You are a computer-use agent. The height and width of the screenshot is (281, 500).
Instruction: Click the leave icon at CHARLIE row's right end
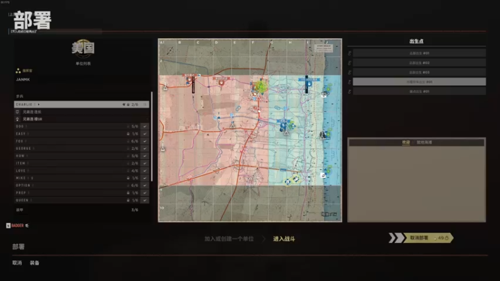pyautogui.click(x=145, y=104)
